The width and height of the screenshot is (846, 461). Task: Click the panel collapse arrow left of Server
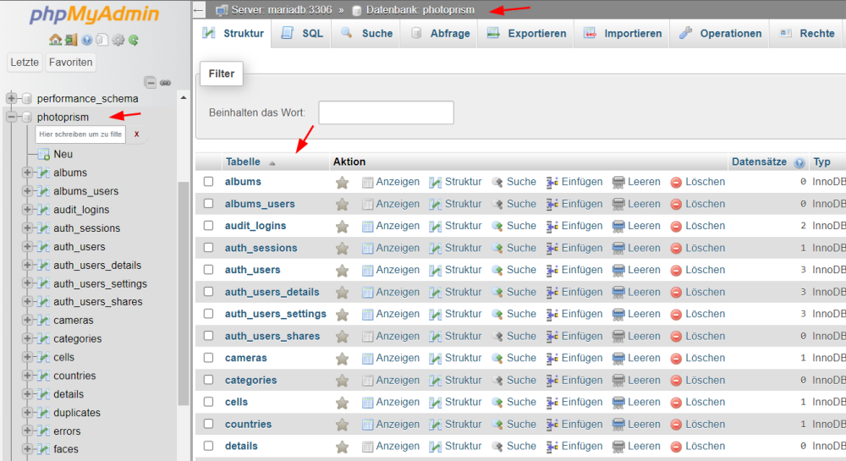click(x=199, y=9)
